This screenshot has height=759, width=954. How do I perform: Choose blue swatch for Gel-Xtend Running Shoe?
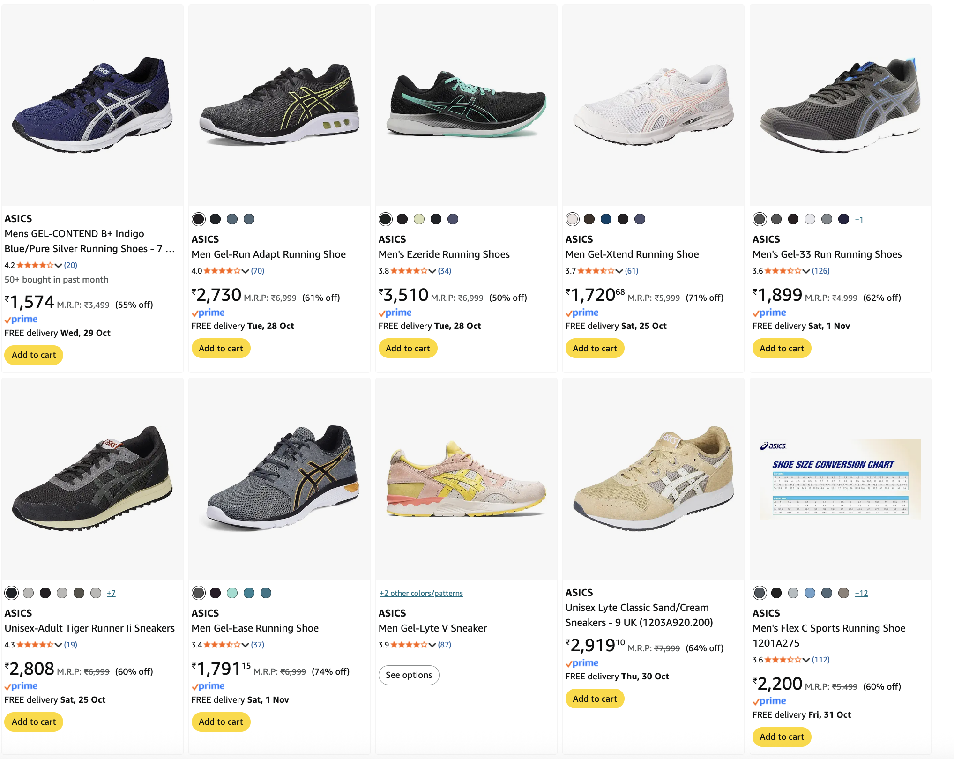(606, 219)
